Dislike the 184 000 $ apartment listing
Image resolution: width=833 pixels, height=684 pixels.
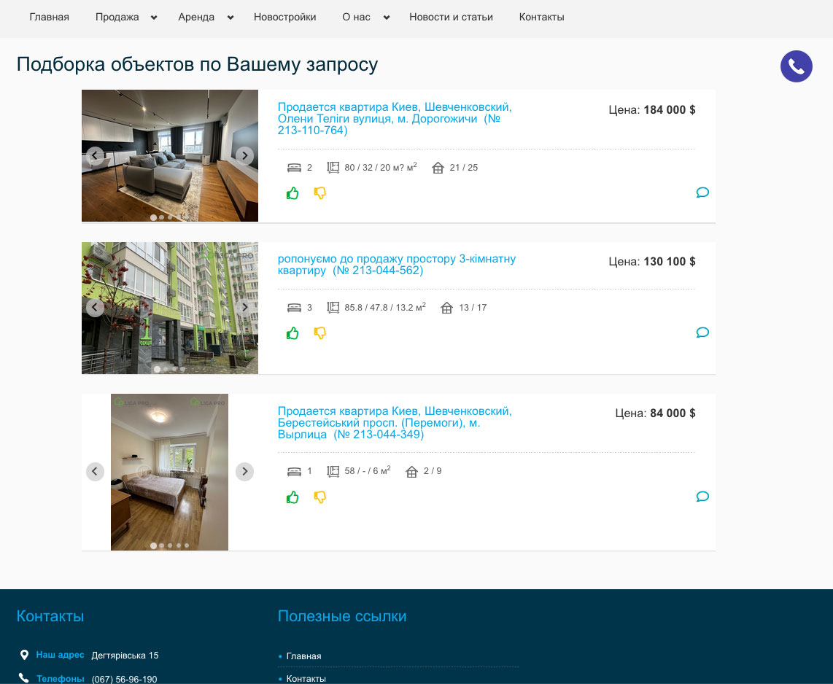319,193
